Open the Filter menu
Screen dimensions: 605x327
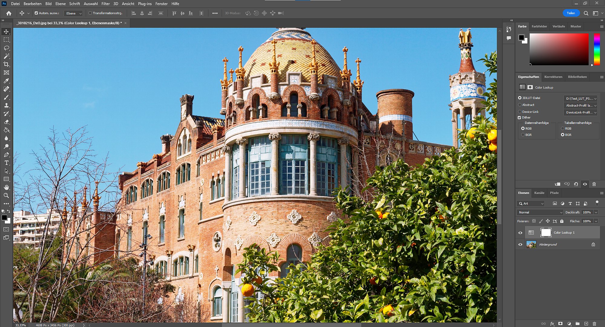coord(106,4)
